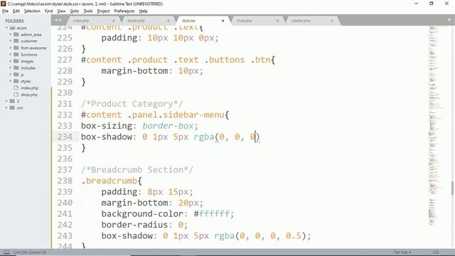Click the customer folder icon
This screenshot has width=455, height=256.
click(x=16, y=41)
